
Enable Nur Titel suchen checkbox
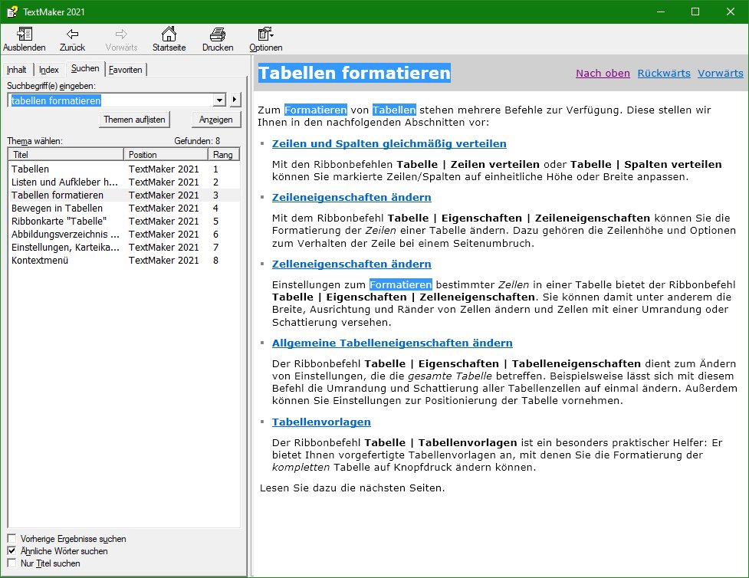point(11,563)
